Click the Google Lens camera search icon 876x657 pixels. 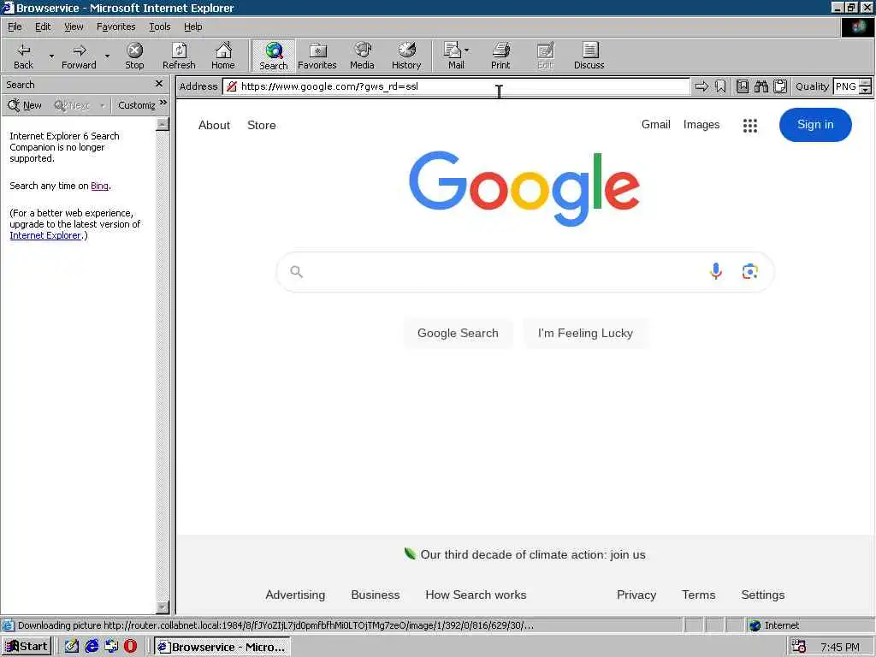pyautogui.click(x=749, y=271)
